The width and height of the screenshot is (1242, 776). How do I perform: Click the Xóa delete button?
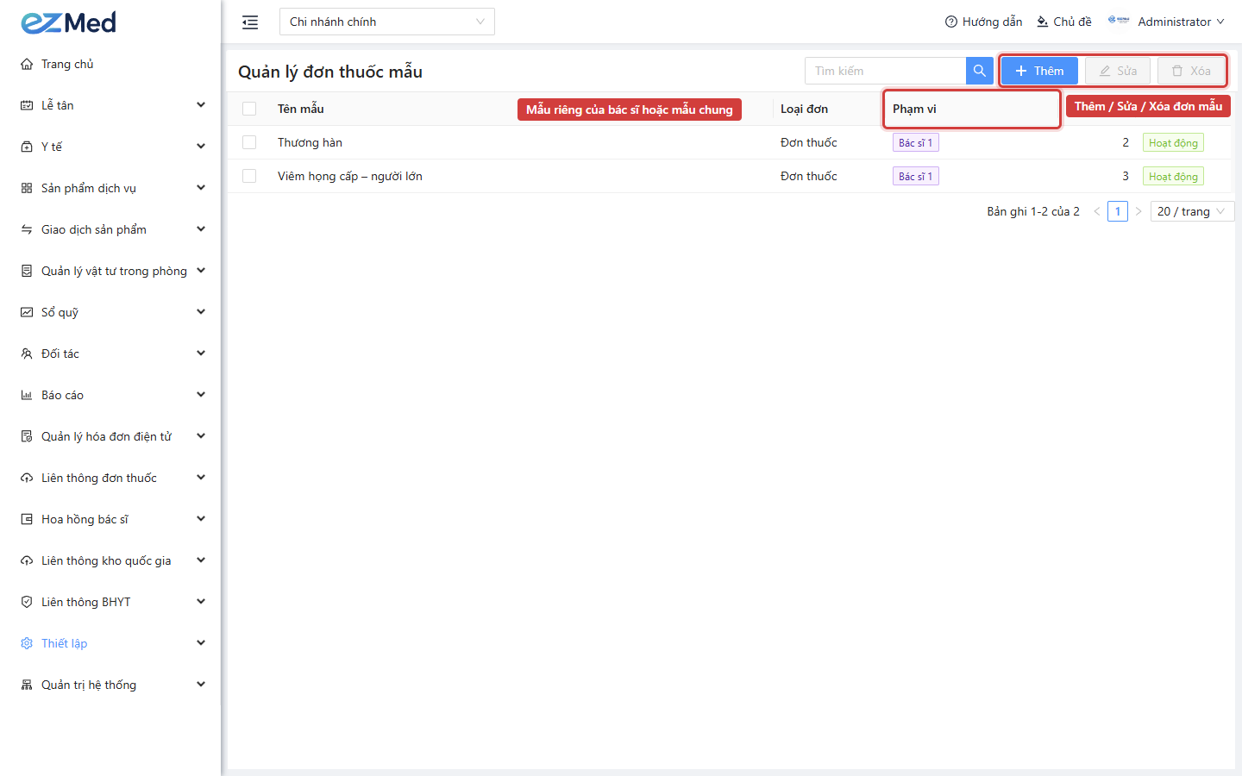click(x=1191, y=71)
